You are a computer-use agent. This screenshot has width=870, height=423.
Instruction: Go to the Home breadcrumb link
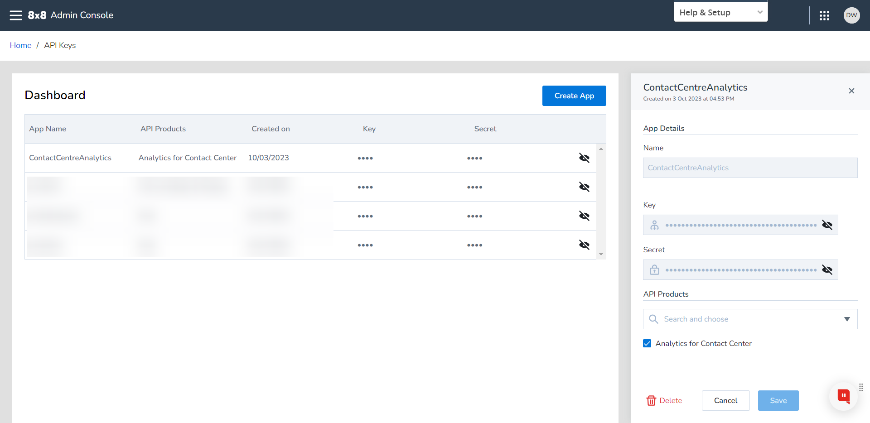click(x=20, y=45)
